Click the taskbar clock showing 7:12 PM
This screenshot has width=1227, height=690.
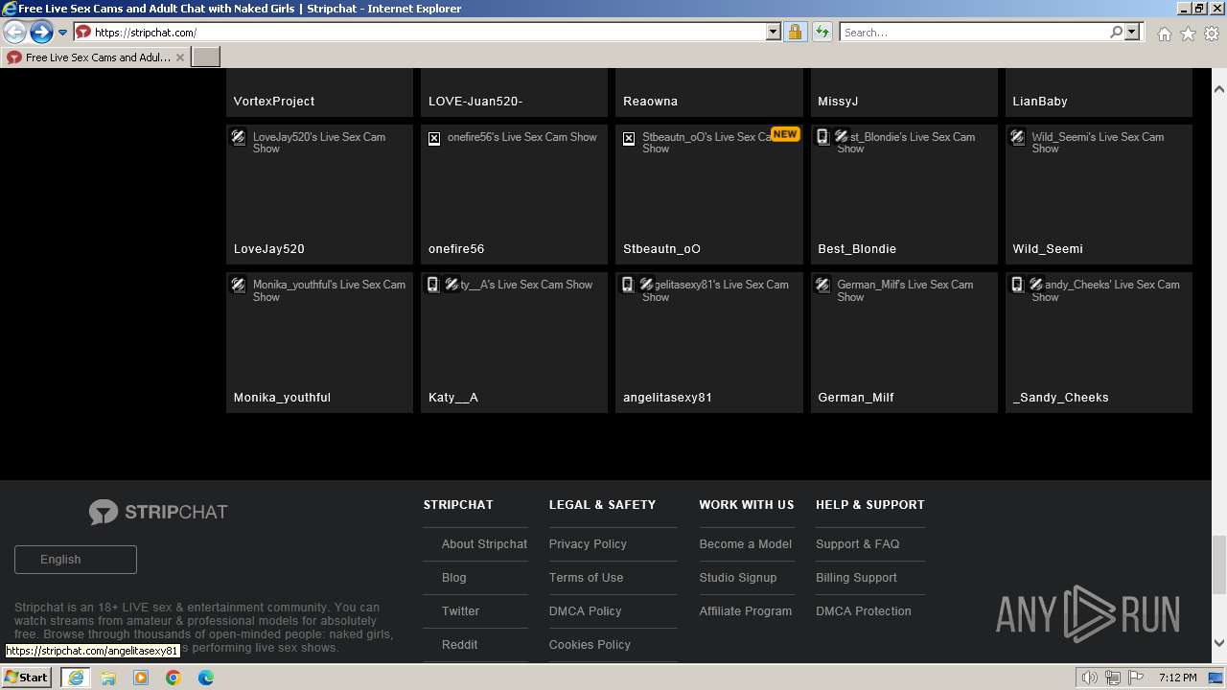[1177, 678]
